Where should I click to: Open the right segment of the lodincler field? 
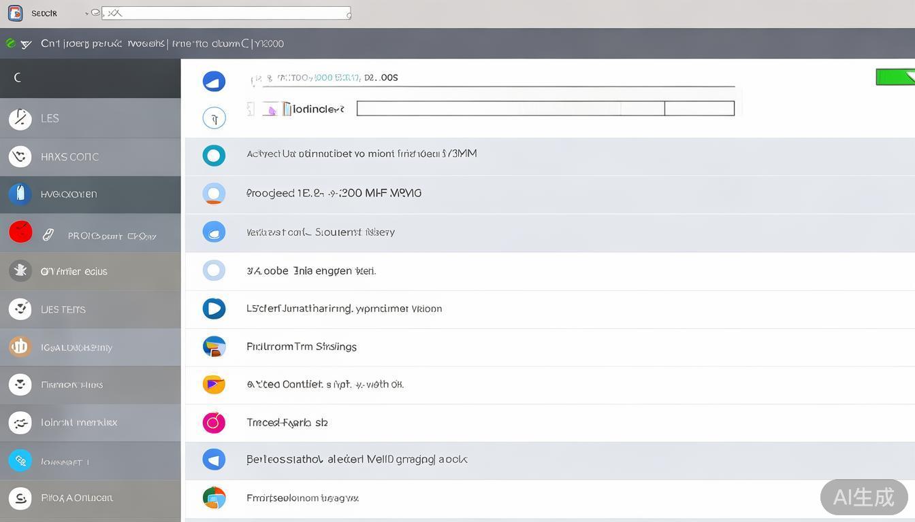tap(699, 108)
